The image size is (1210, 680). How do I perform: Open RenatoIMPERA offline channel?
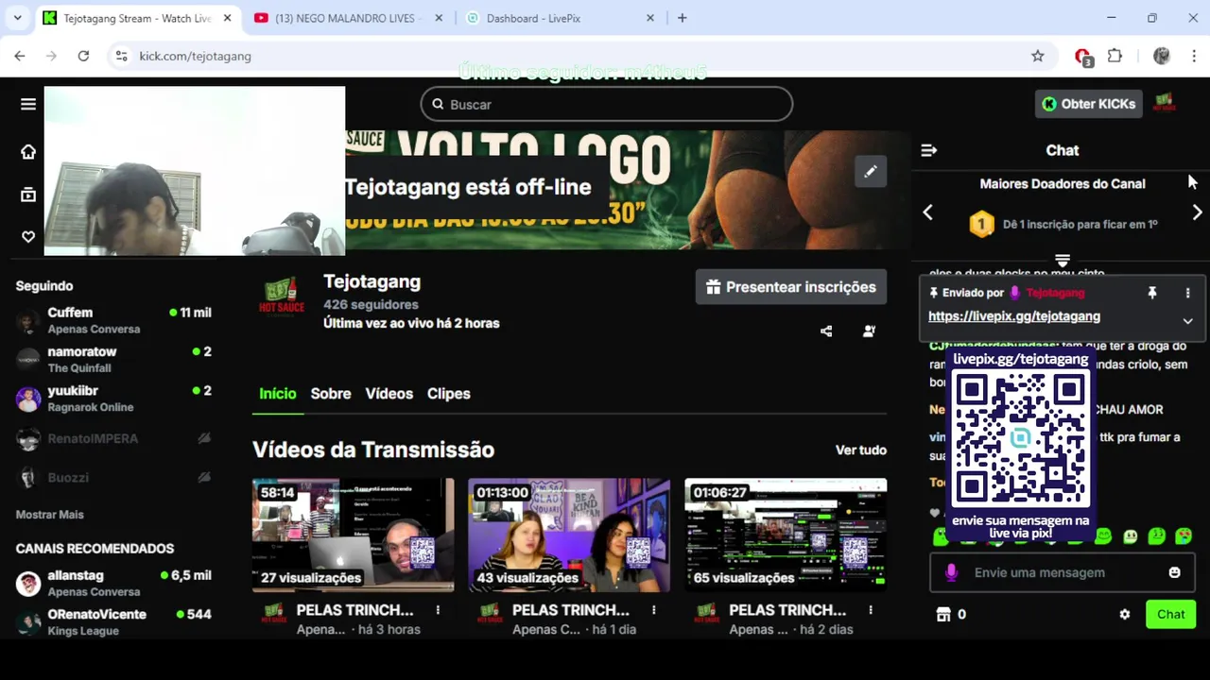113,438
